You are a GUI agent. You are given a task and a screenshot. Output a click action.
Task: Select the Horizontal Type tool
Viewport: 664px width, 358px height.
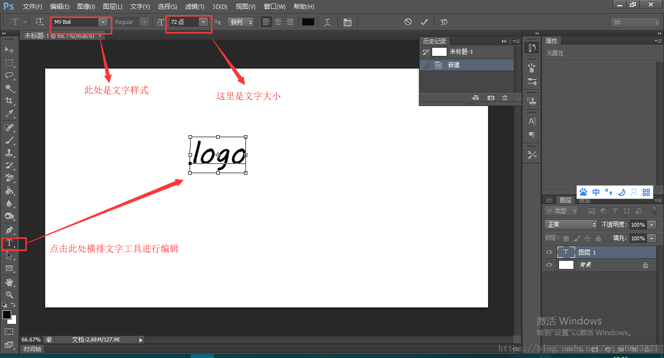pyautogui.click(x=9, y=243)
